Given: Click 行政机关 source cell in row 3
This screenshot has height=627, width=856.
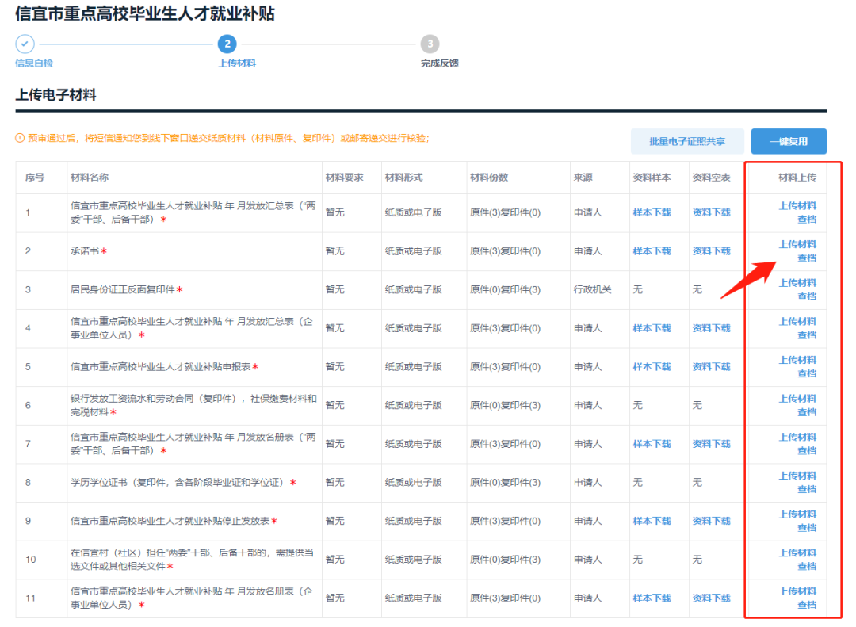Looking at the screenshot, I should [592, 289].
